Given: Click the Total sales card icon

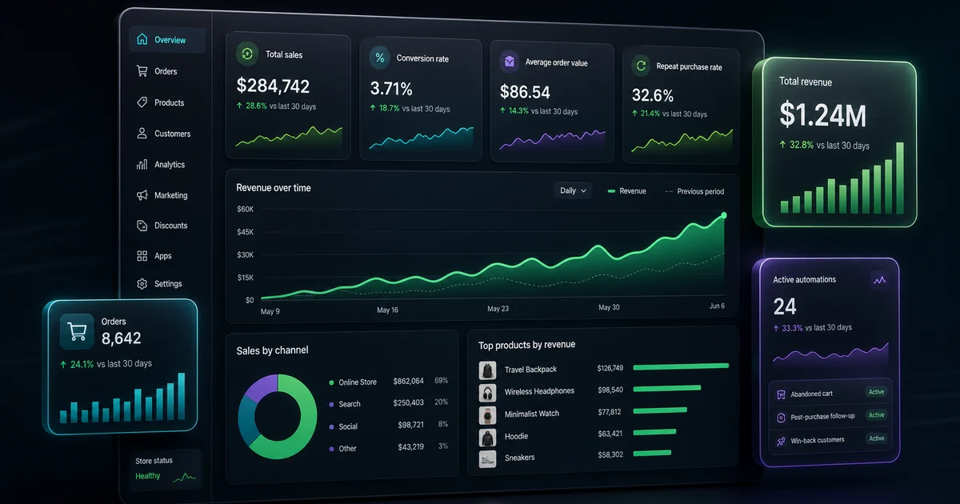Looking at the screenshot, I should pyautogui.click(x=247, y=54).
